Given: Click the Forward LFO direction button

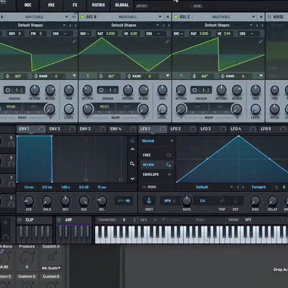Looking at the screenshot, I should (259, 187).
